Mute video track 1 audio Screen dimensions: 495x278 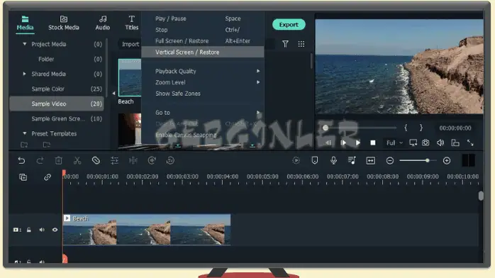click(x=42, y=230)
